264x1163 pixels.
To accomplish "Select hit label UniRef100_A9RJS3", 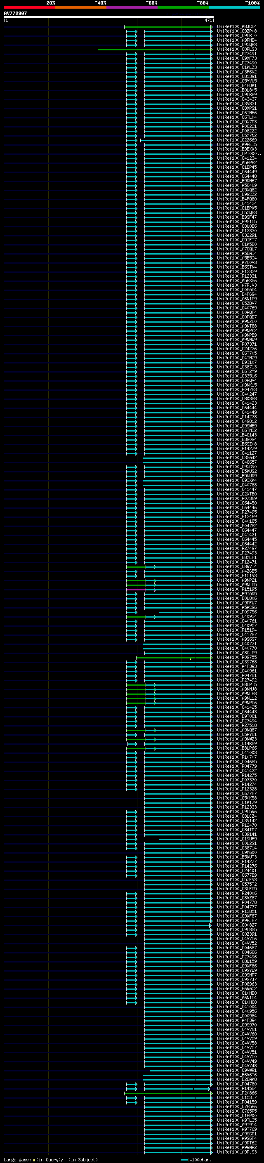I will (x=236, y=1152).
